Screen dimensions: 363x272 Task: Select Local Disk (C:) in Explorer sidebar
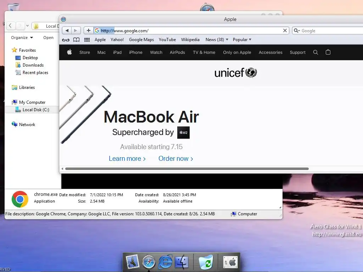32,110
